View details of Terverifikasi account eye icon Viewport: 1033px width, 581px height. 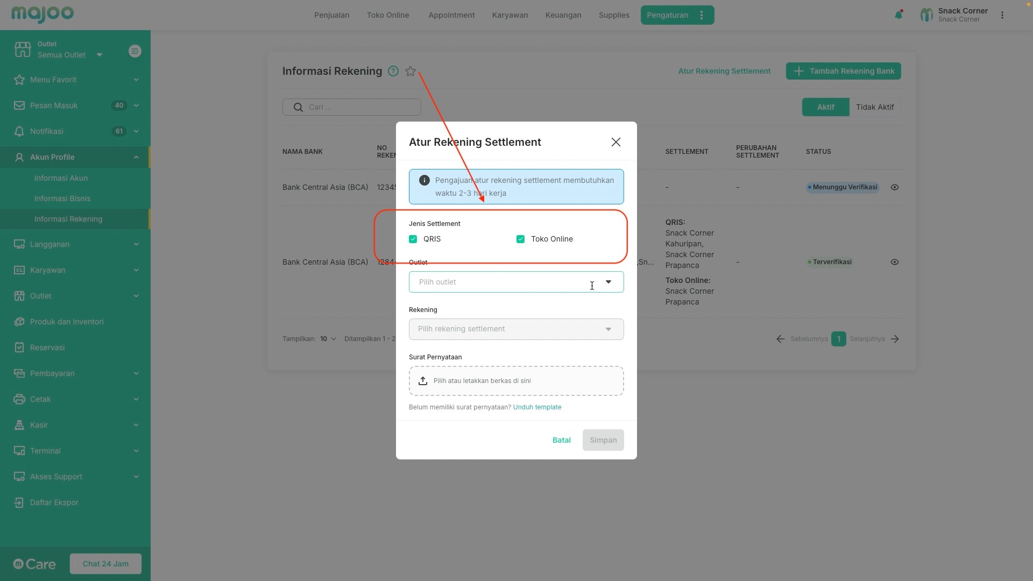894,262
